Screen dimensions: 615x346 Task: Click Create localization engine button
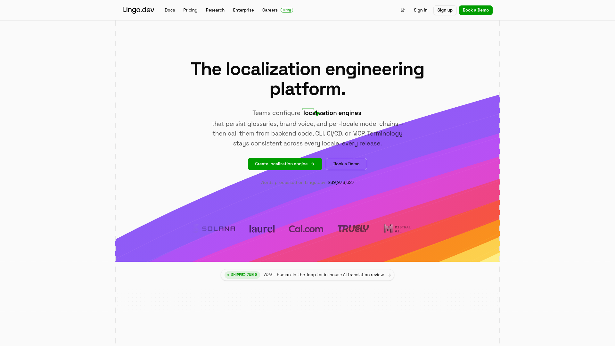[x=285, y=164]
